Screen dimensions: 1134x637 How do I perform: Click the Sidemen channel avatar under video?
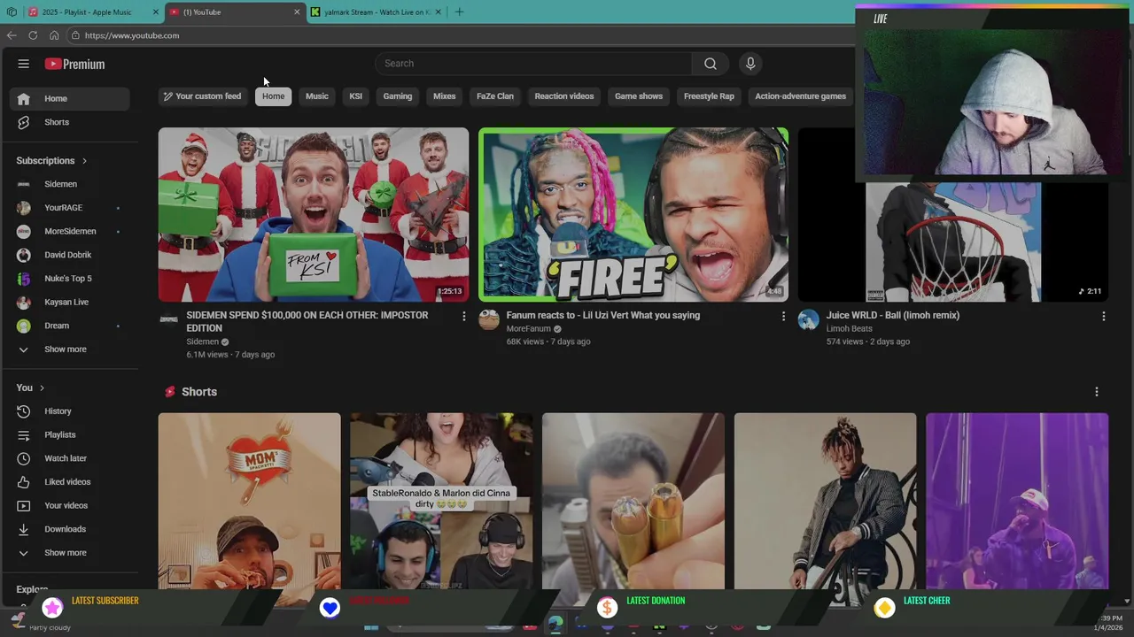[168, 320]
